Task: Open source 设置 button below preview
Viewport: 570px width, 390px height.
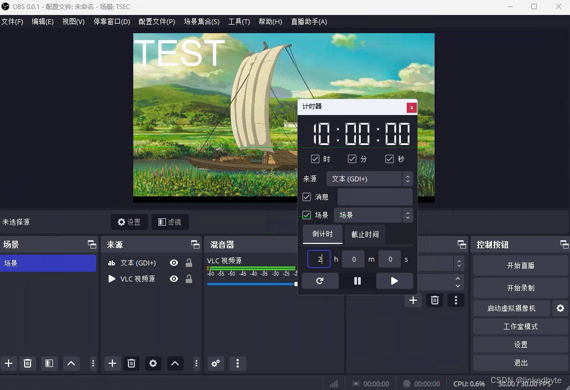Action: pos(130,221)
